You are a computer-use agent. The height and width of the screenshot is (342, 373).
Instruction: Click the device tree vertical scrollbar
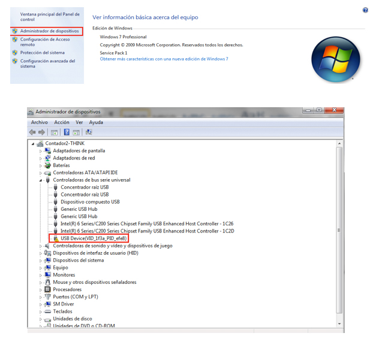pyautogui.click(x=339, y=231)
